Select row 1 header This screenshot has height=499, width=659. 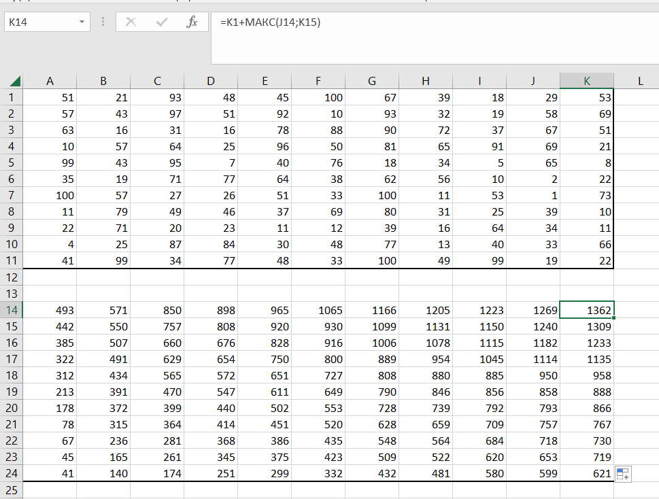[11, 98]
